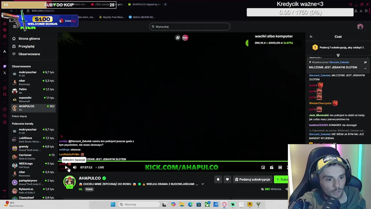371x209 pixels.
Task: Expand the pinned message chevron
Action: pyautogui.click(x=365, y=69)
